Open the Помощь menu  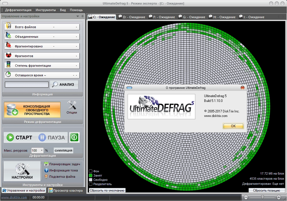(76, 10)
